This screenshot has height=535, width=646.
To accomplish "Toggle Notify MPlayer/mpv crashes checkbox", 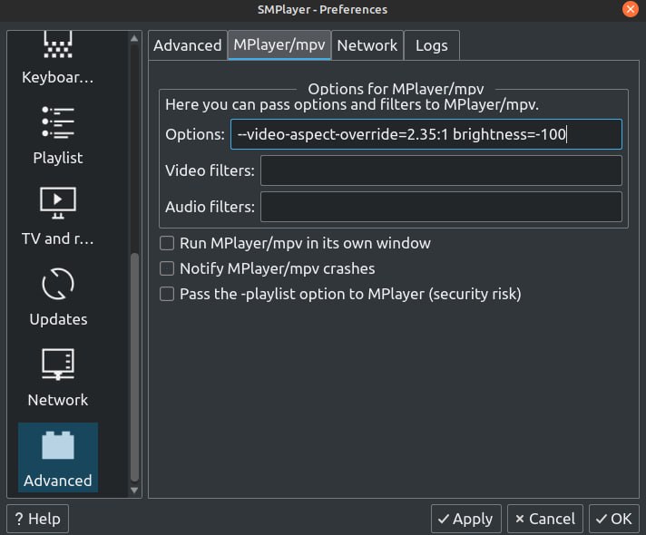I will coord(167,268).
